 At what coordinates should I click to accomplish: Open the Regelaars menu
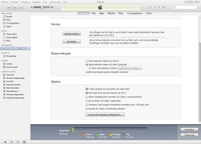(x=36, y=2)
